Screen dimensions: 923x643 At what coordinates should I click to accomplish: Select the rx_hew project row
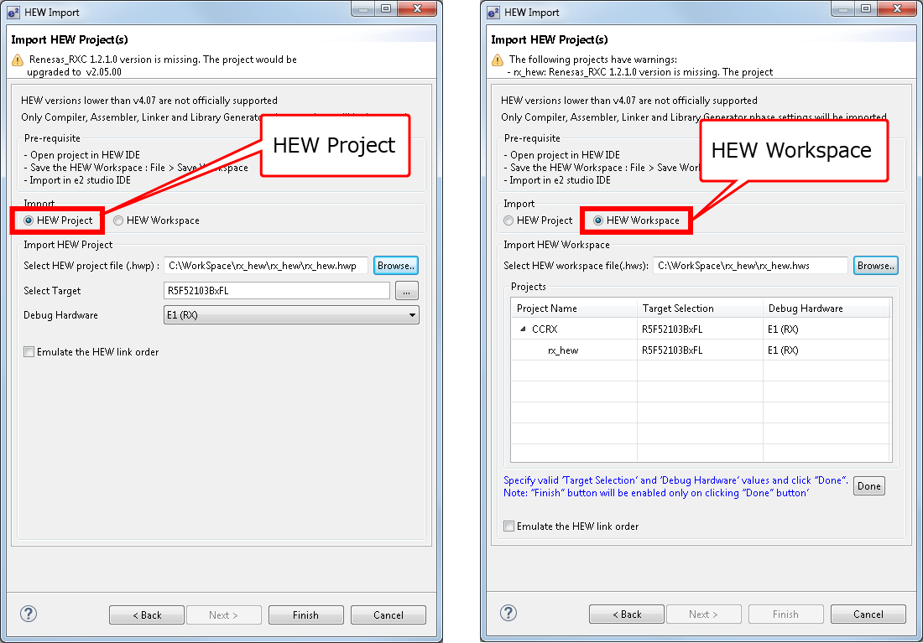coord(563,350)
